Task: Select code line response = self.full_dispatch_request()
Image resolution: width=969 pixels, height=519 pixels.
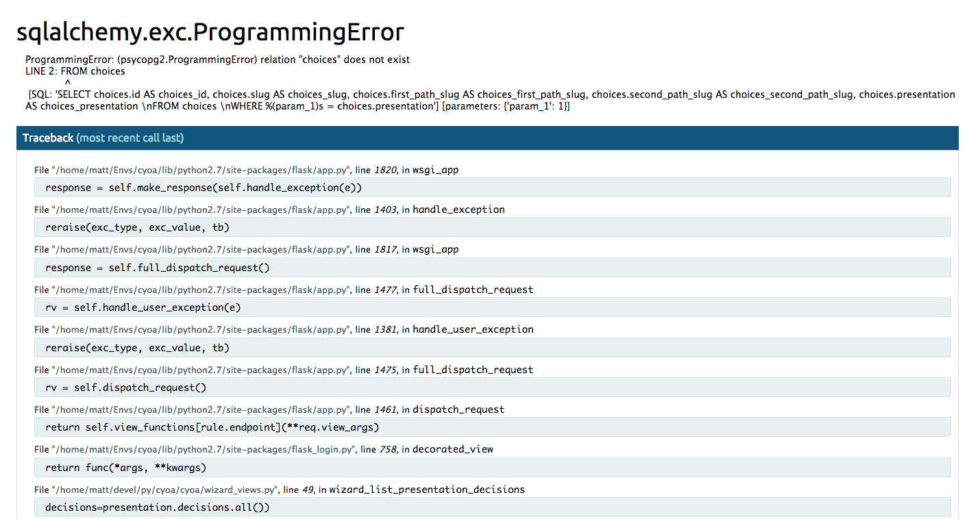Action: [493, 268]
